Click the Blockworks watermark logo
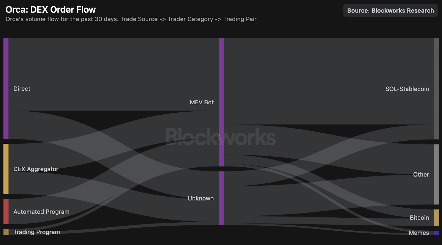 pyautogui.click(x=220, y=137)
